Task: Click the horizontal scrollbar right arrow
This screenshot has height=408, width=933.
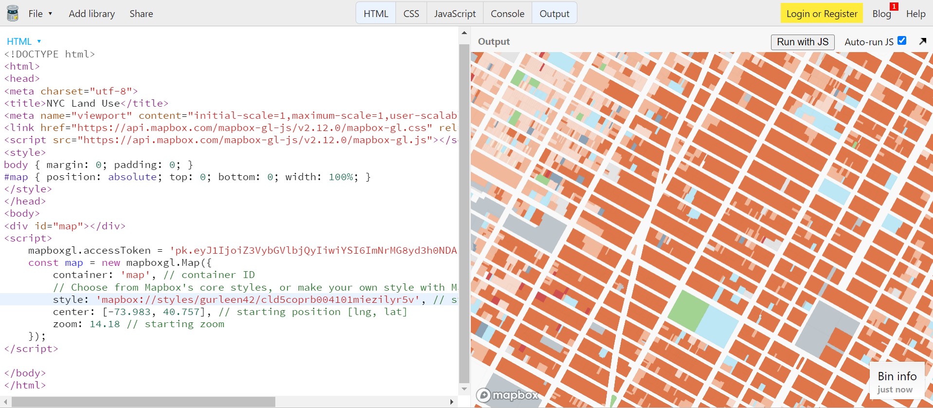Action: tap(452, 402)
